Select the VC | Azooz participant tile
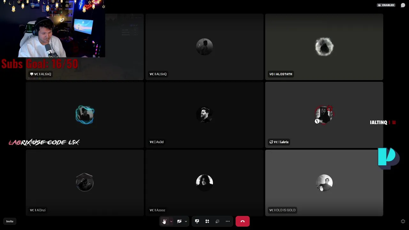Viewport: 409px width, 230px height. [x=204, y=183]
